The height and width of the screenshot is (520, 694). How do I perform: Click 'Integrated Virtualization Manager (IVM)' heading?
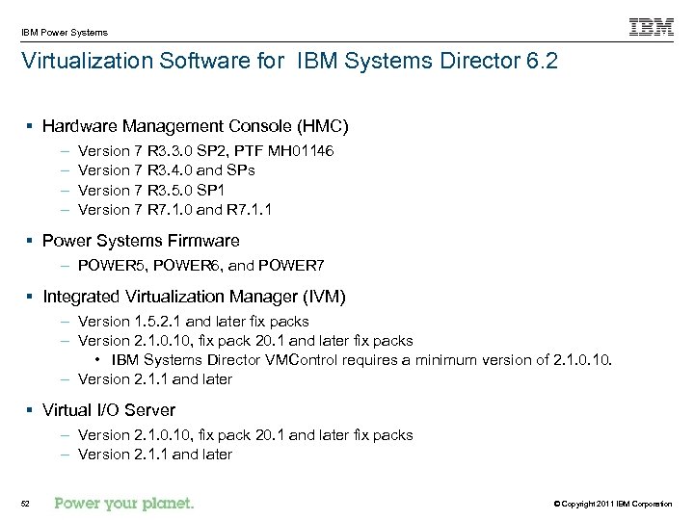(x=194, y=297)
